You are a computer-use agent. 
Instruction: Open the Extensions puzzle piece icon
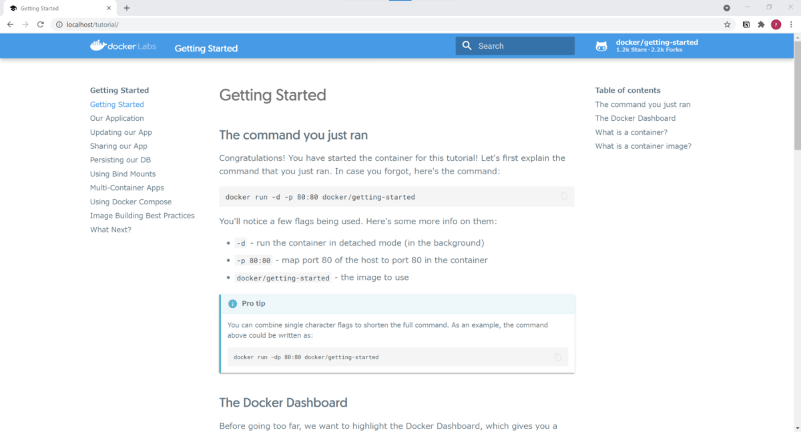(760, 24)
